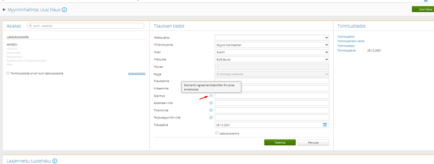Open info icon beside Uusi tilaus title
The height and width of the screenshot is (164, 434).
64,10
